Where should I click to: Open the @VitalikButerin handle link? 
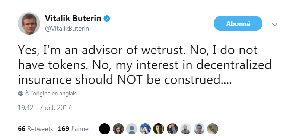67,29
